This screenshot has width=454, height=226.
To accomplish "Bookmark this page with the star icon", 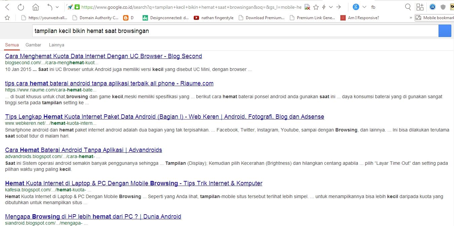I will (316, 7).
